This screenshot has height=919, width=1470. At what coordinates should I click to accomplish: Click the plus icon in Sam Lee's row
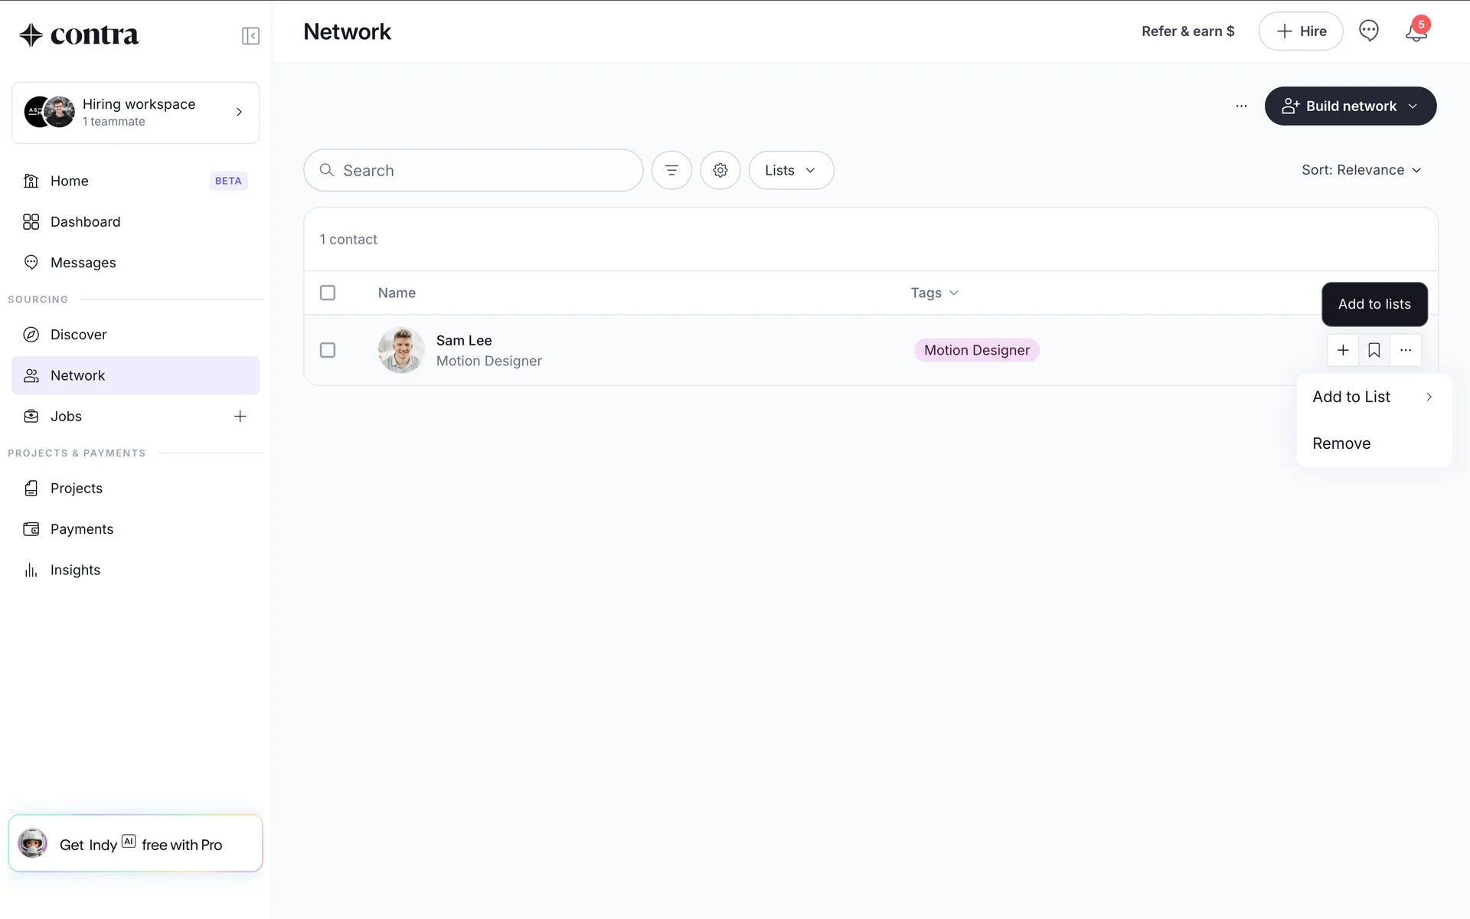click(1343, 350)
